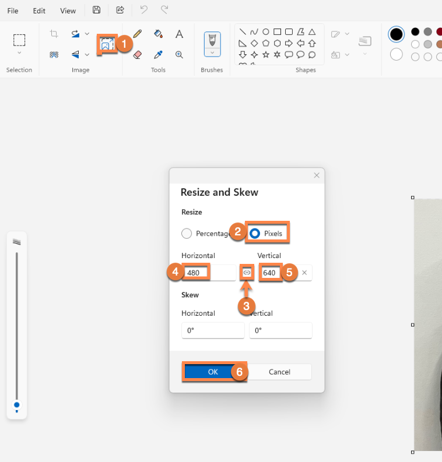Screen dimensions: 442x462
Task: Pick the Color picker eyedropper tool
Action: (158, 55)
